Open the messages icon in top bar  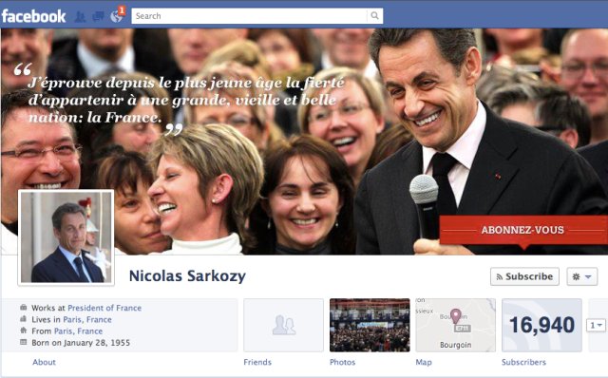pos(98,16)
